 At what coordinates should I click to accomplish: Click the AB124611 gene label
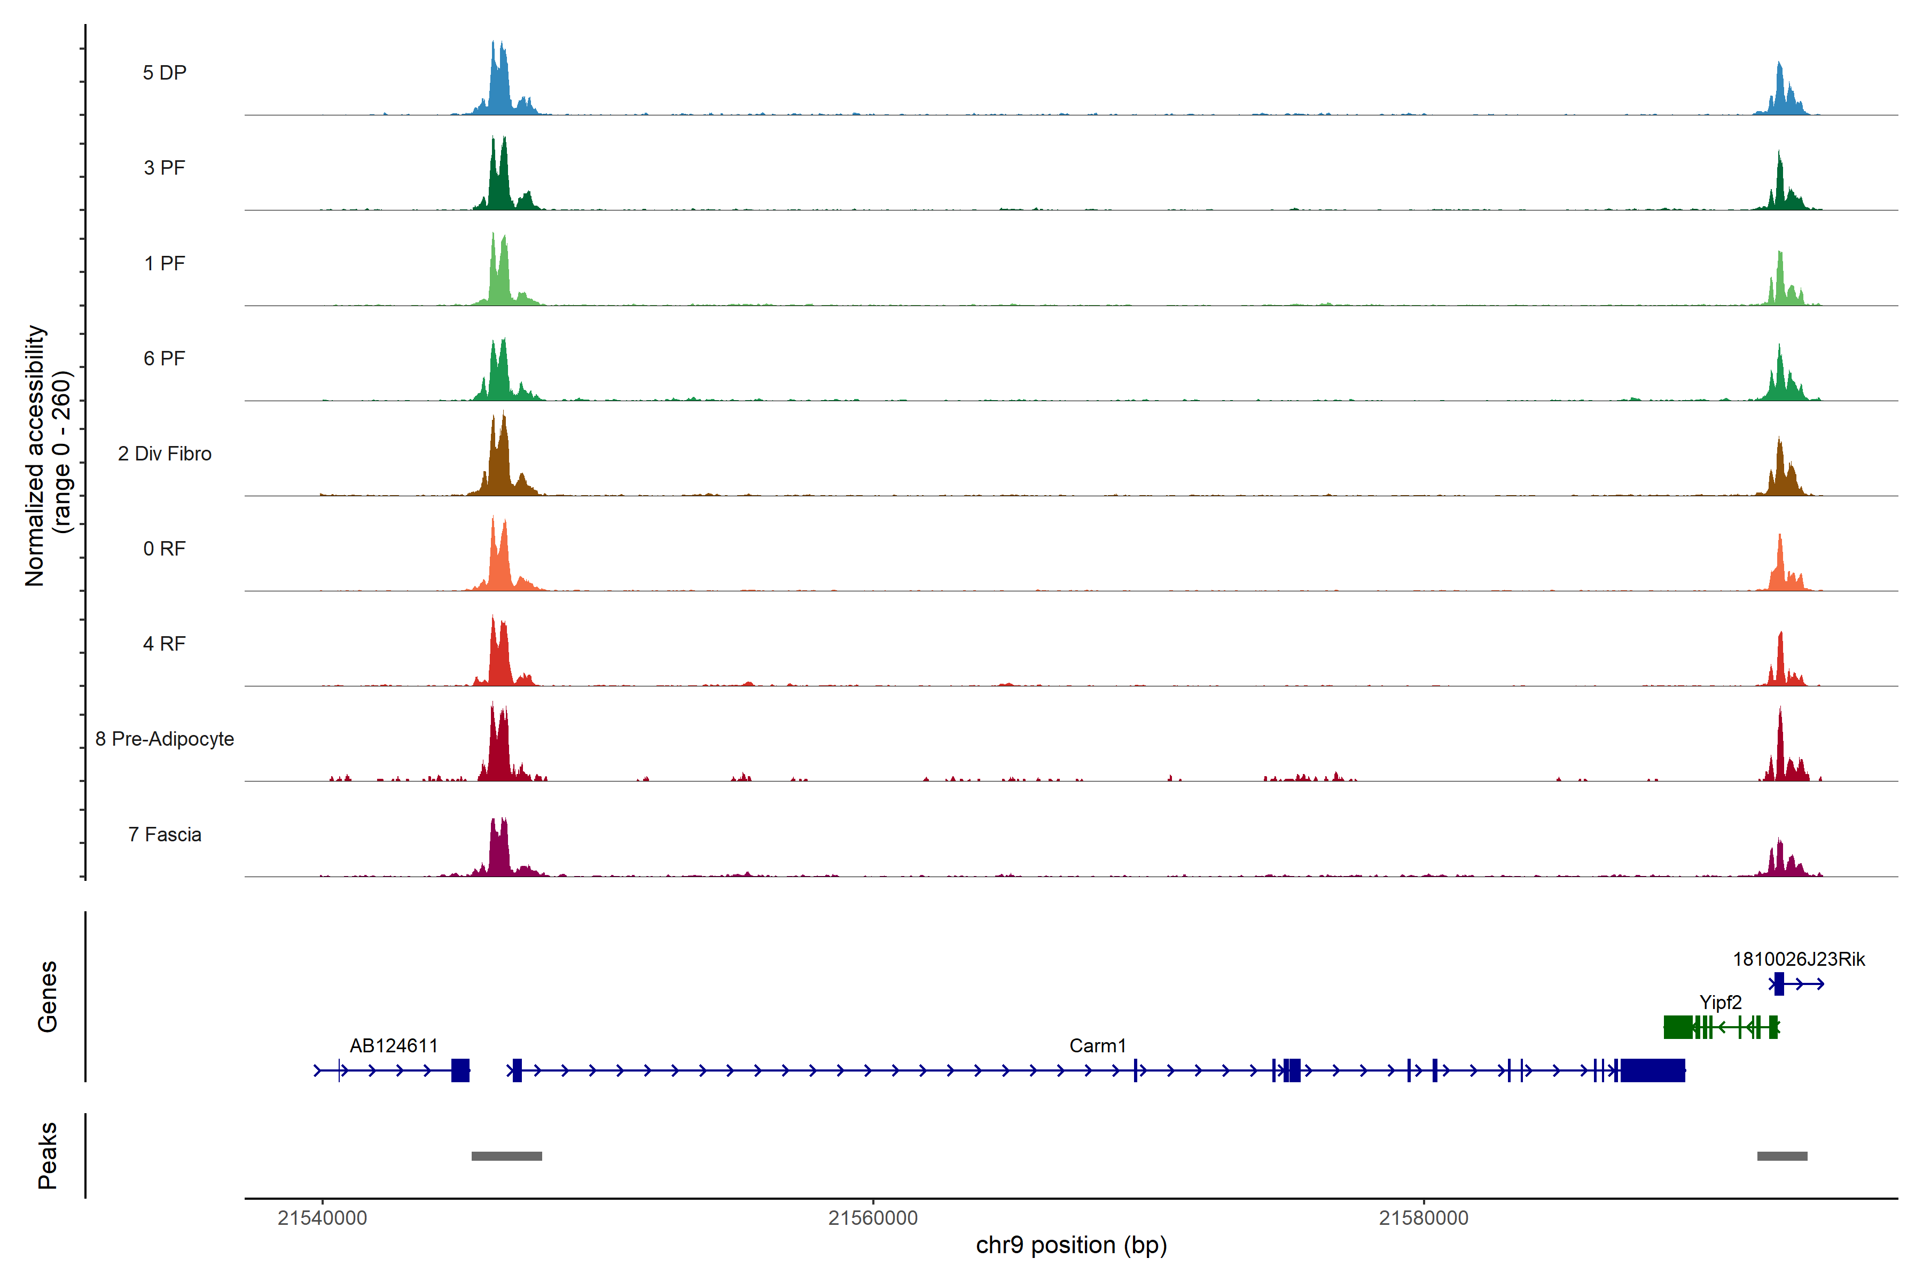(393, 1045)
